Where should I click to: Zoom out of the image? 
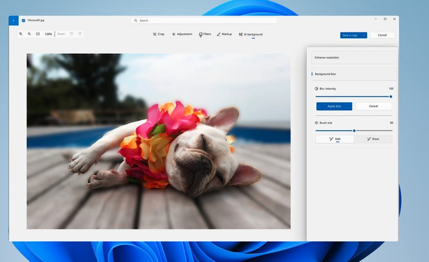click(29, 34)
